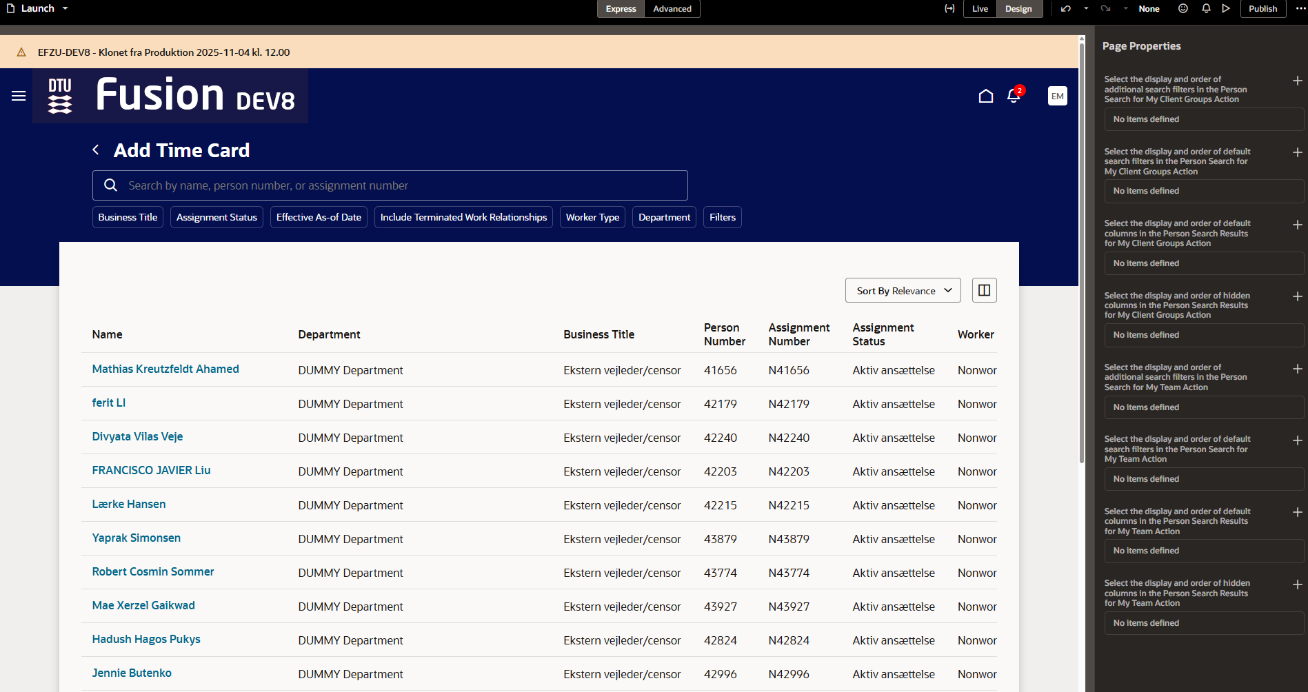Click the home icon in Fusion header
This screenshot has height=692, width=1308.
click(986, 96)
